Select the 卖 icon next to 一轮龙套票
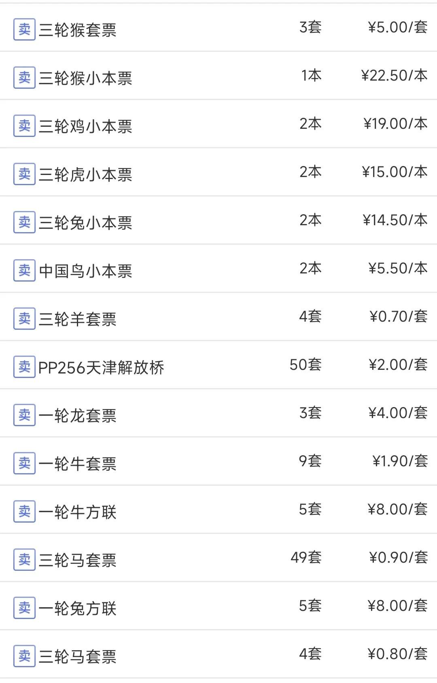The width and height of the screenshot is (437, 683). pyautogui.click(x=24, y=415)
